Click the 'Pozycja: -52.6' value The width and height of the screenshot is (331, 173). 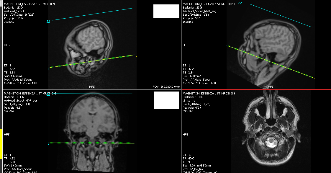point(192,107)
